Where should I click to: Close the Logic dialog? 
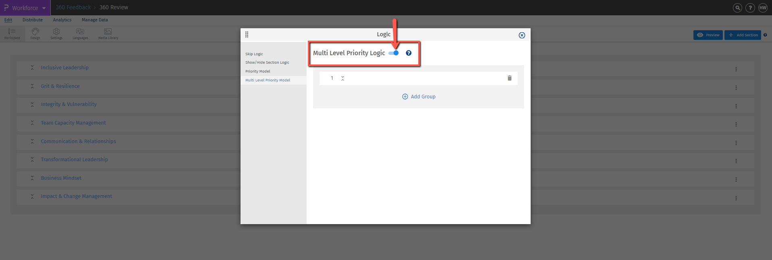(522, 35)
